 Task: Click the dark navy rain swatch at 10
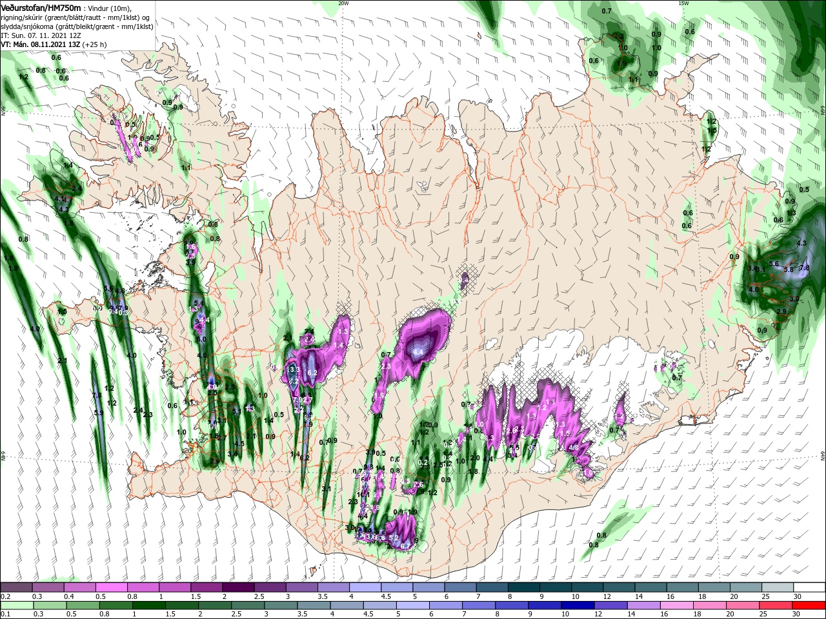pyautogui.click(x=576, y=605)
